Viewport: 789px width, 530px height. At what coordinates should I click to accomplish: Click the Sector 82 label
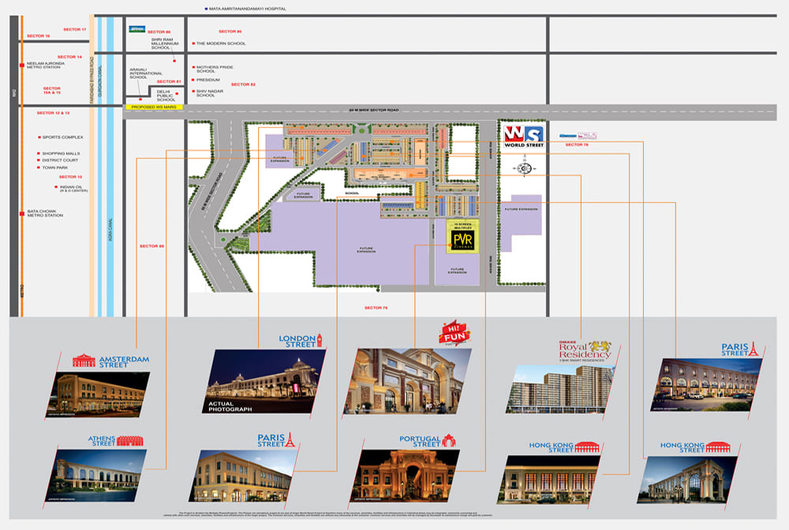244,85
